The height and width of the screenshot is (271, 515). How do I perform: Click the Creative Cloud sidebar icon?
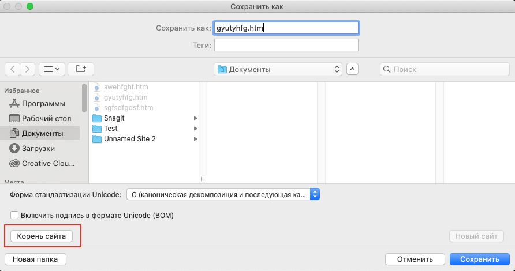pyautogui.click(x=14, y=163)
